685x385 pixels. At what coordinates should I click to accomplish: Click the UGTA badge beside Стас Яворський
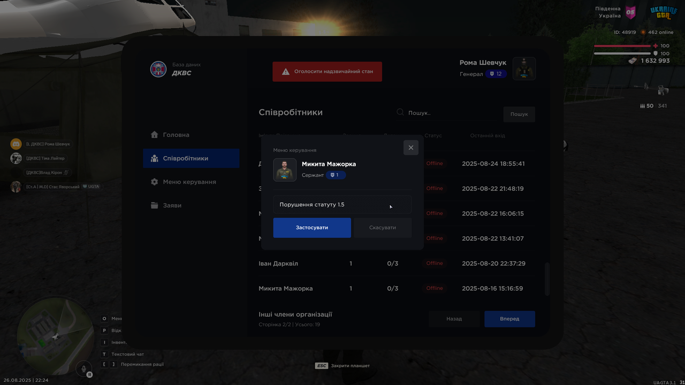pyautogui.click(x=91, y=187)
